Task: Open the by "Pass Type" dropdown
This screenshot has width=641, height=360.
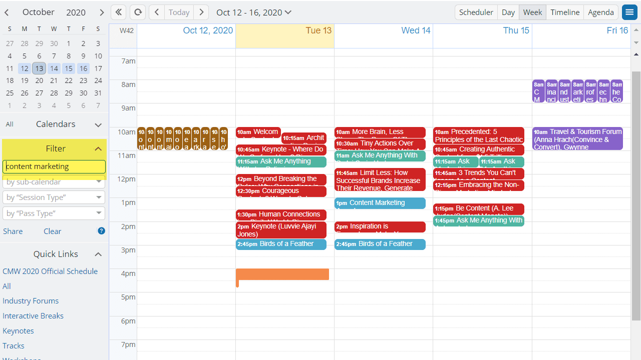Action: pyautogui.click(x=54, y=213)
